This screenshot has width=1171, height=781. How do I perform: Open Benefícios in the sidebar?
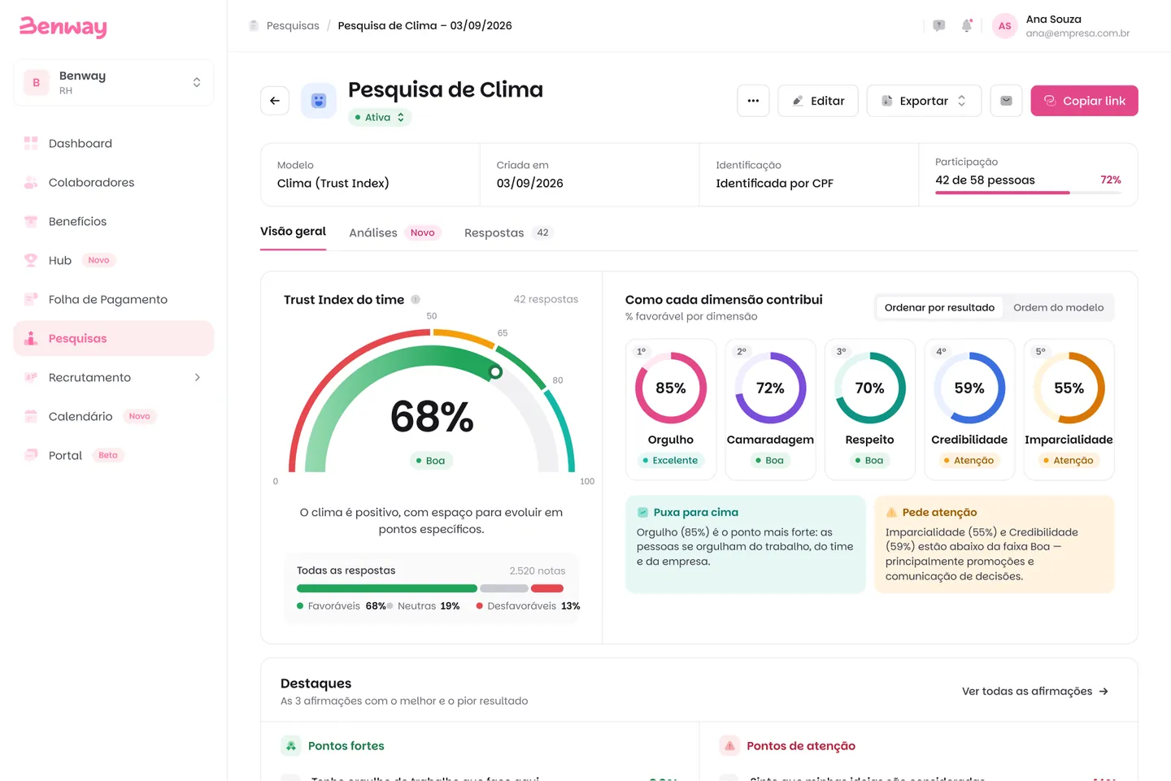click(x=113, y=221)
